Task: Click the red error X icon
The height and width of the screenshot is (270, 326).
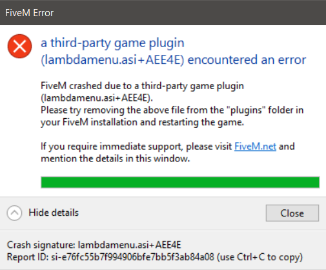Action: pos(19,46)
